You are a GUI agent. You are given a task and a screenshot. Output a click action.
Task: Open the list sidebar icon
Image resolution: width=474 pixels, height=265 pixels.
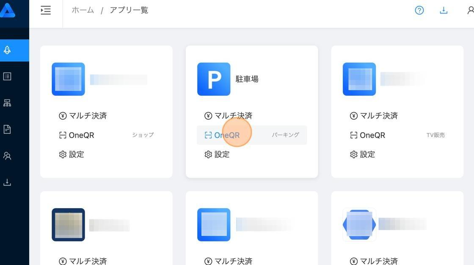pos(7,77)
